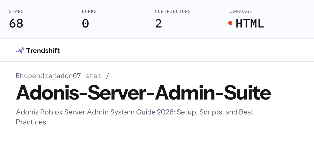Open the Trendshift brand name
Viewport: 314px width, 165px height.
click(43, 50)
